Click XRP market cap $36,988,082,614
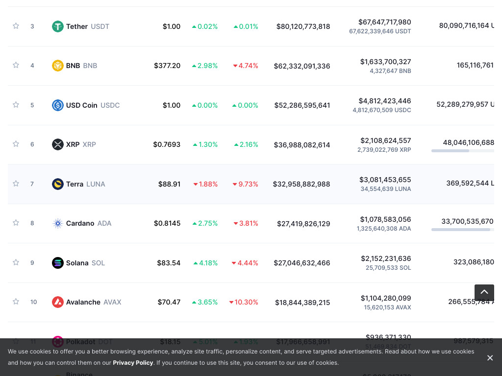Image resolution: width=502 pixels, height=376 pixels. (x=302, y=145)
